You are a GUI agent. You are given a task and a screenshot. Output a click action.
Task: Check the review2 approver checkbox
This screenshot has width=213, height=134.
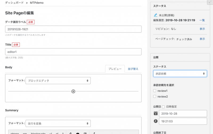tap(155, 97)
